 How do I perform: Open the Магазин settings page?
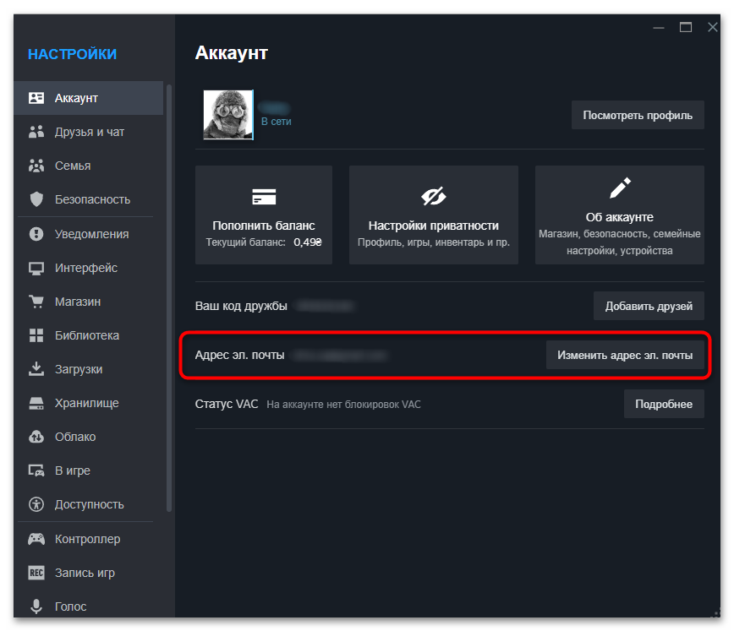pos(89,302)
